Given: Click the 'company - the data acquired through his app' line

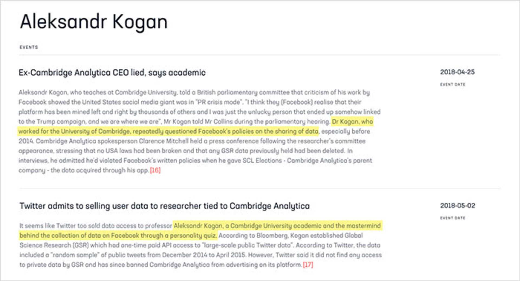Looking at the screenshot, I should [x=84, y=170].
